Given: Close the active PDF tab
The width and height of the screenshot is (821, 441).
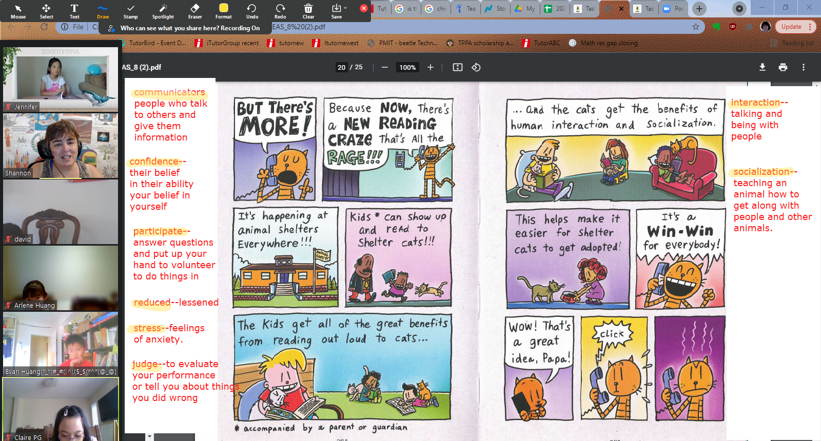Looking at the screenshot, I should click(621, 9).
